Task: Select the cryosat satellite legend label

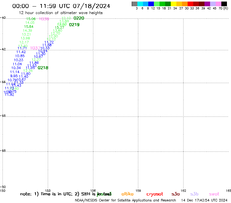Action: tap(155, 194)
